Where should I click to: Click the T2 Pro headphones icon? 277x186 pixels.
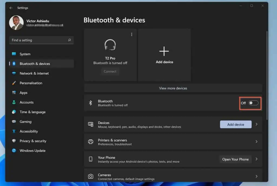(110, 45)
